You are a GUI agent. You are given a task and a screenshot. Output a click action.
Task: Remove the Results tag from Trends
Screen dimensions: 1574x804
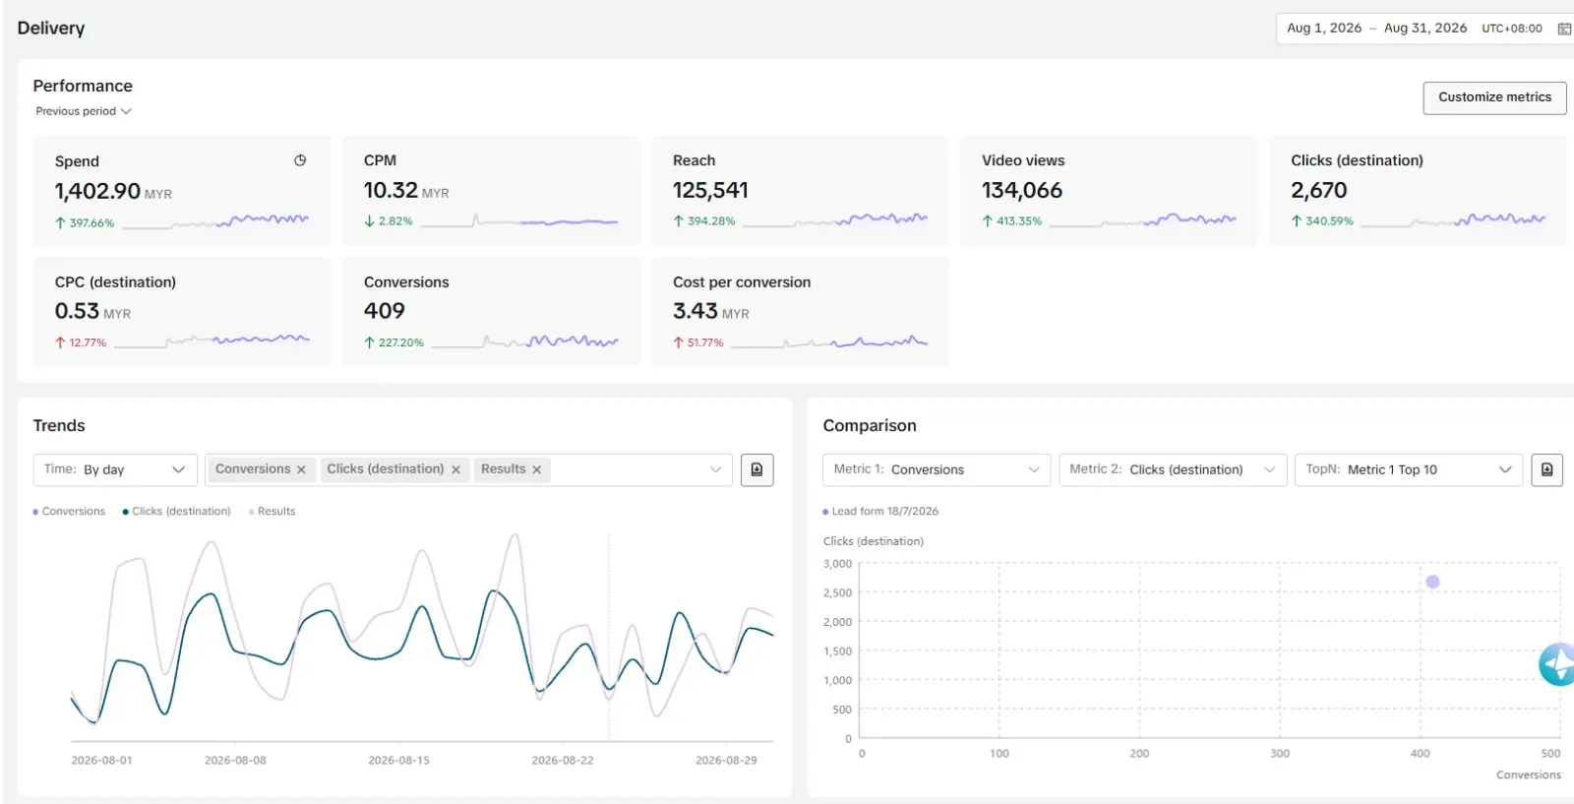[x=536, y=469]
